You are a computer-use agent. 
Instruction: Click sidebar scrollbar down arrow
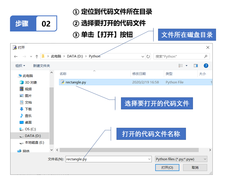[x=51, y=150]
